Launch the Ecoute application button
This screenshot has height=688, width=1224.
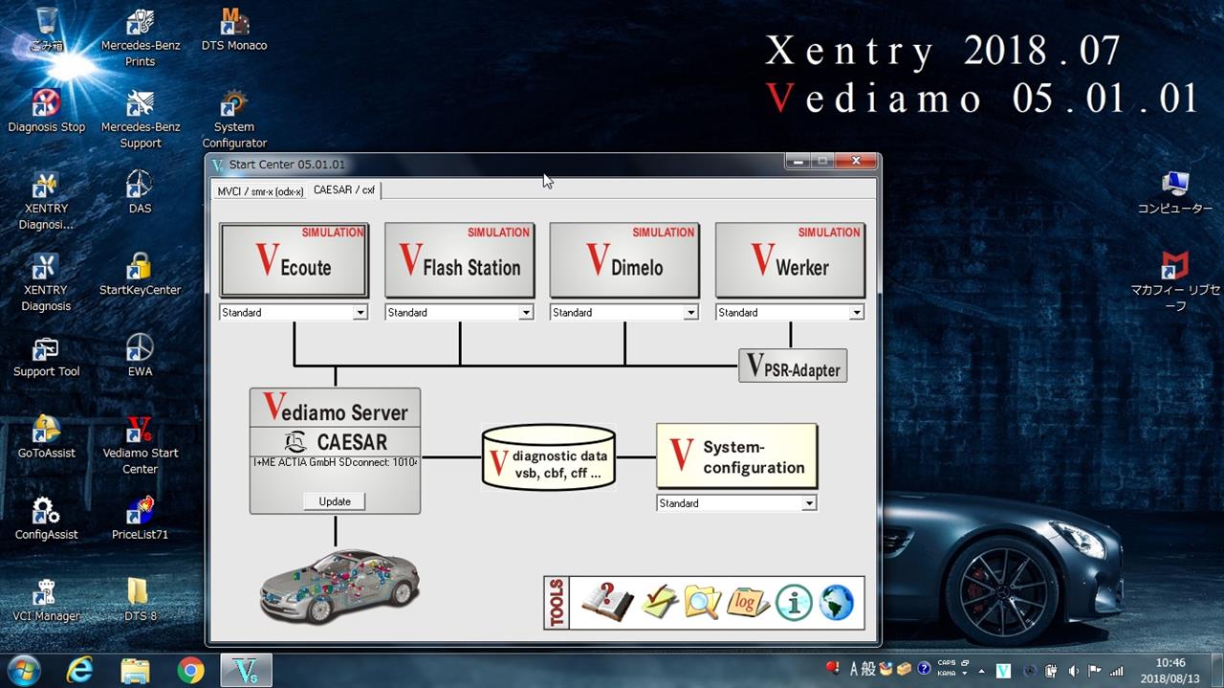tap(295, 260)
